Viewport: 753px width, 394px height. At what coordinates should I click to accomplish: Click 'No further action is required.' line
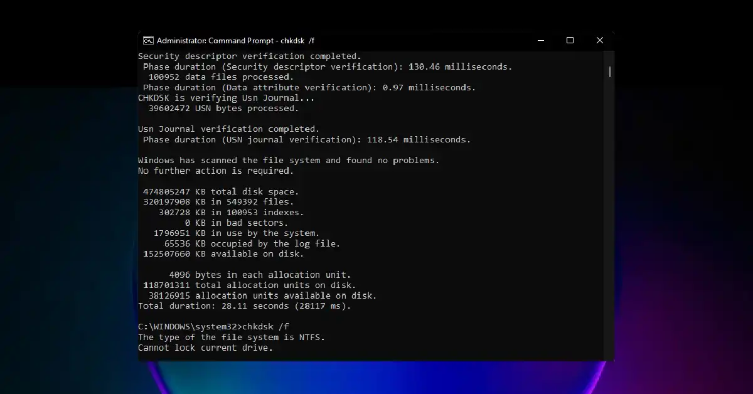(216, 171)
